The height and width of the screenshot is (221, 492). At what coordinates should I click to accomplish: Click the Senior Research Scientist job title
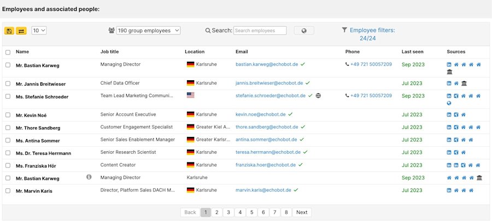click(x=128, y=152)
